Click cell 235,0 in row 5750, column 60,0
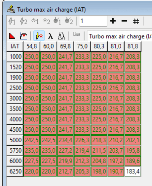Screen dimensions: 152x186 tap(49, 151)
